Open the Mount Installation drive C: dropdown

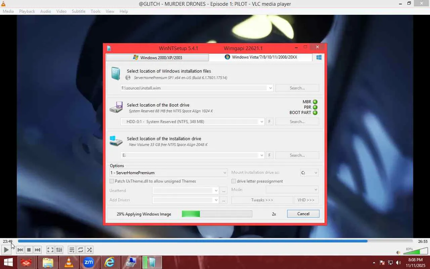click(x=309, y=173)
